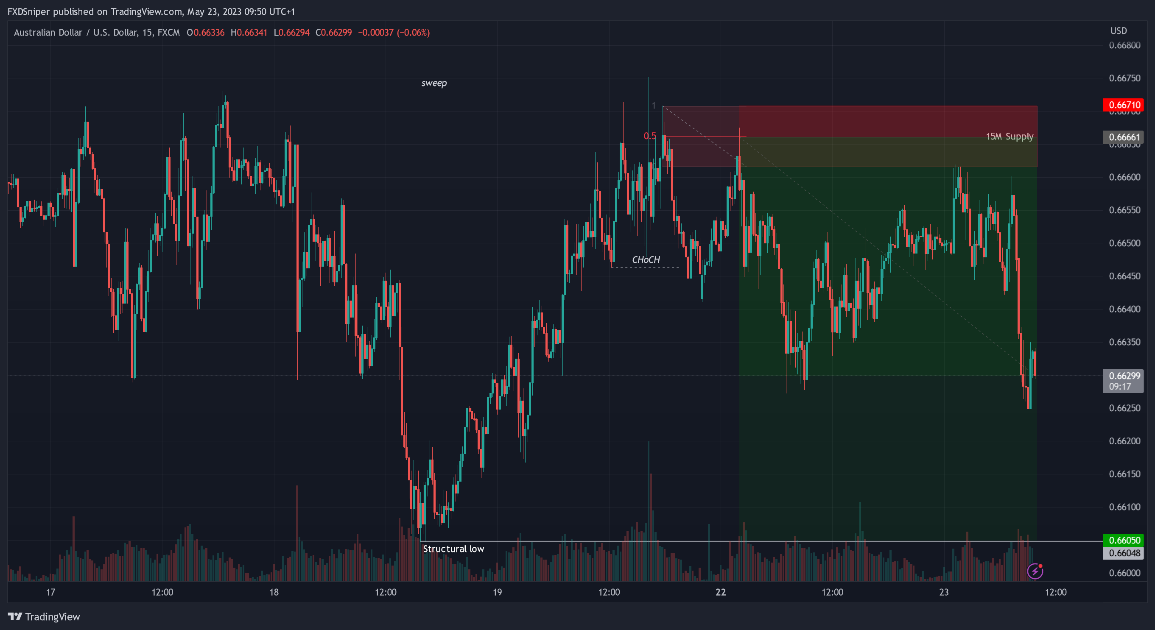Click the date label 22 on time axis
The height and width of the screenshot is (630, 1155).
pyautogui.click(x=721, y=592)
